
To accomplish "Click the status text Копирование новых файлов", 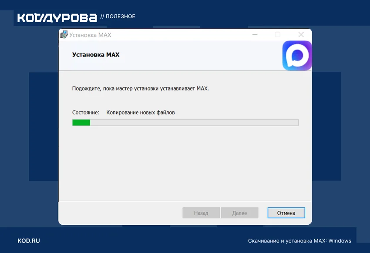I will (x=141, y=113).
